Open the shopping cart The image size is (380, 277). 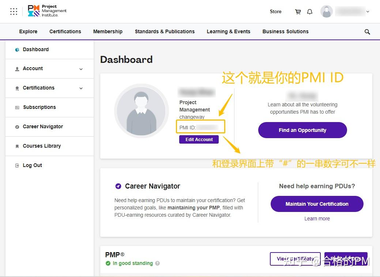[x=298, y=12]
